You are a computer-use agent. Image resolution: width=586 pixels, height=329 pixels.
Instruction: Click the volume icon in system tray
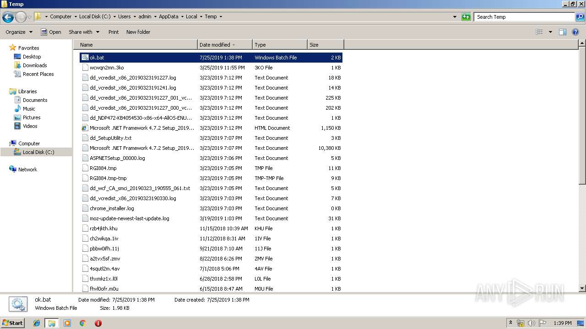click(x=532, y=323)
